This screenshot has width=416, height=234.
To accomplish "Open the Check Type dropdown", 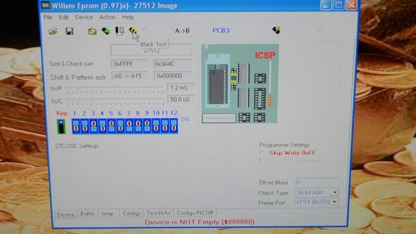I will pyautogui.click(x=335, y=192).
